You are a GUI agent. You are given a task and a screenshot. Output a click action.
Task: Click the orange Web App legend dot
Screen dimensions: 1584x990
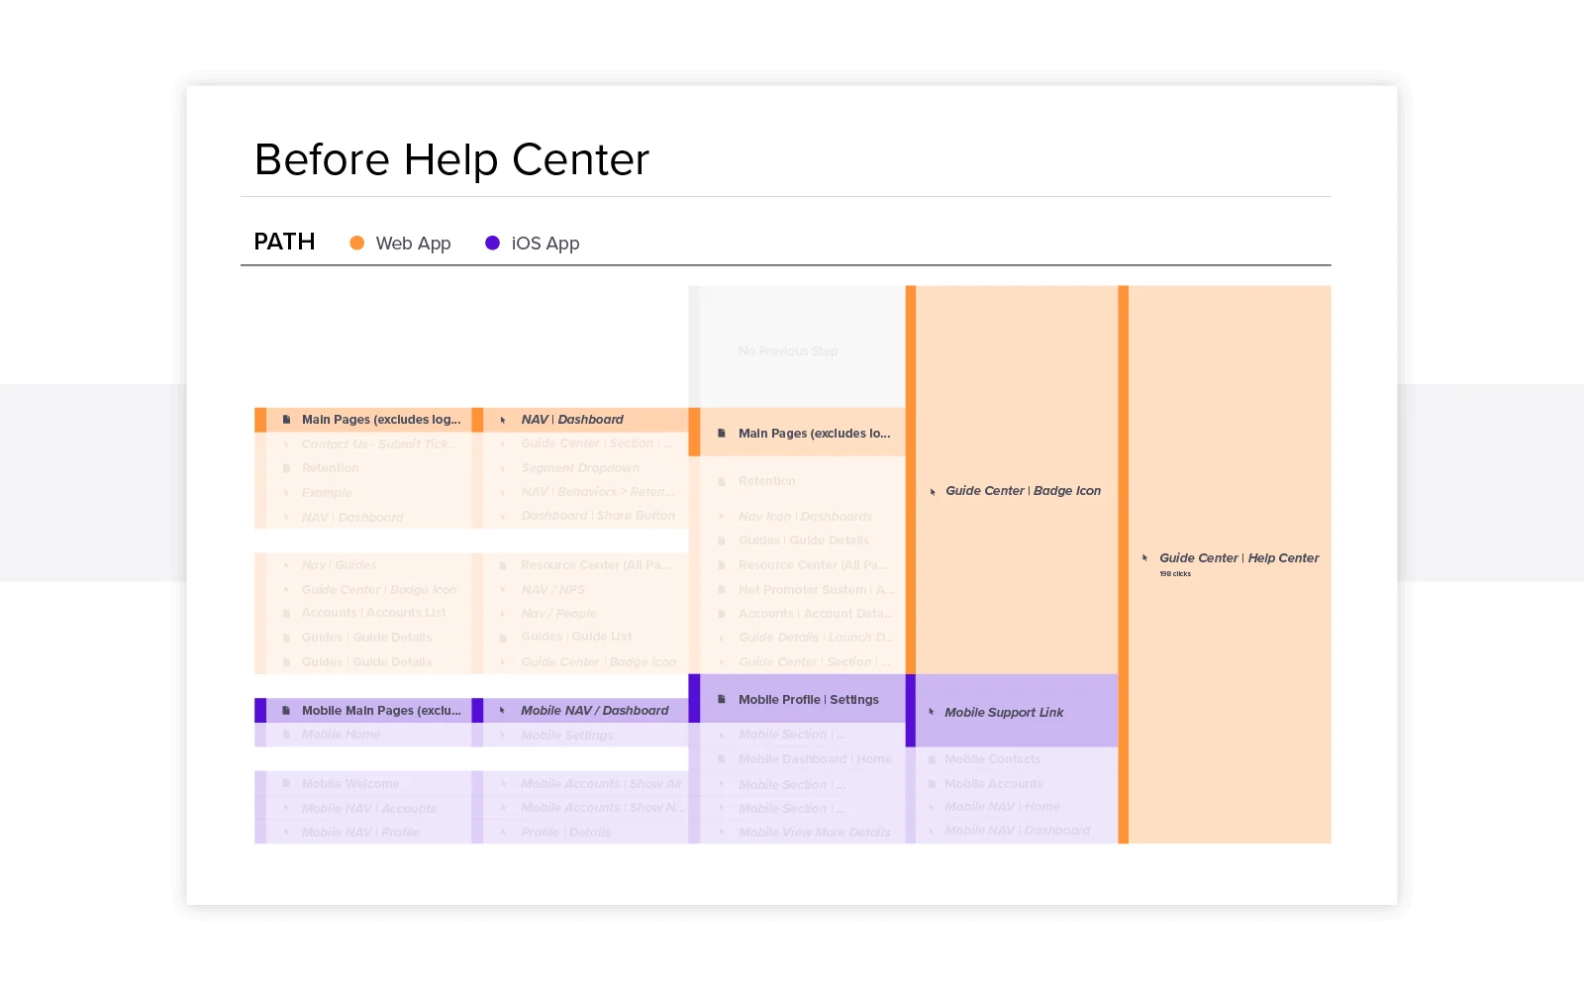[357, 243]
